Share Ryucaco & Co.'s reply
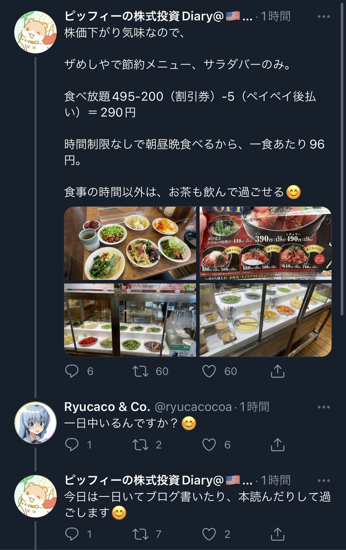The height and width of the screenshot is (550, 346). pyautogui.click(x=278, y=444)
